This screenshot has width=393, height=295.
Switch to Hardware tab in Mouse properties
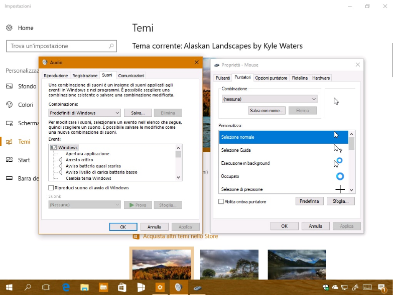[x=321, y=78]
